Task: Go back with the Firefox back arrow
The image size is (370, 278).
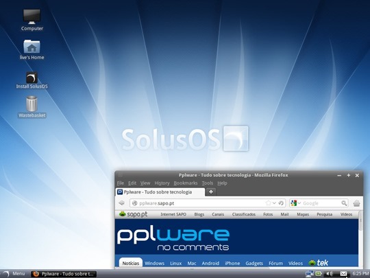Action: tap(121, 202)
